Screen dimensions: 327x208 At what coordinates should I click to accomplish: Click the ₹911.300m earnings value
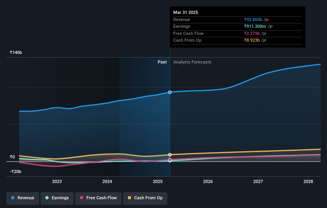[255, 26]
